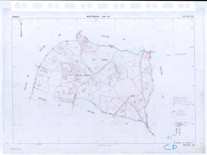Open the map legend at lower right
Image resolution: width=207 pixels, height=155 pixels.
click(x=181, y=129)
